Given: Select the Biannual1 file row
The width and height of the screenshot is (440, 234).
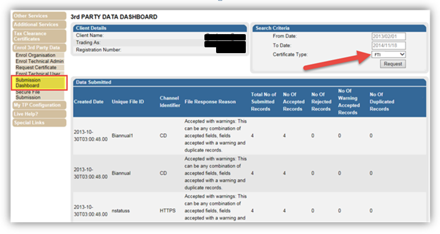Looking at the screenshot, I should [x=122, y=136].
